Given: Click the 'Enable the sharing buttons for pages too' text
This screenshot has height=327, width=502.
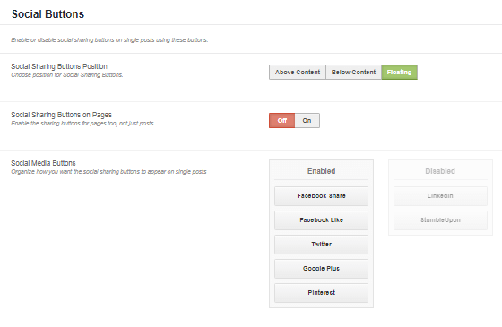Looking at the screenshot, I should coord(82,124).
